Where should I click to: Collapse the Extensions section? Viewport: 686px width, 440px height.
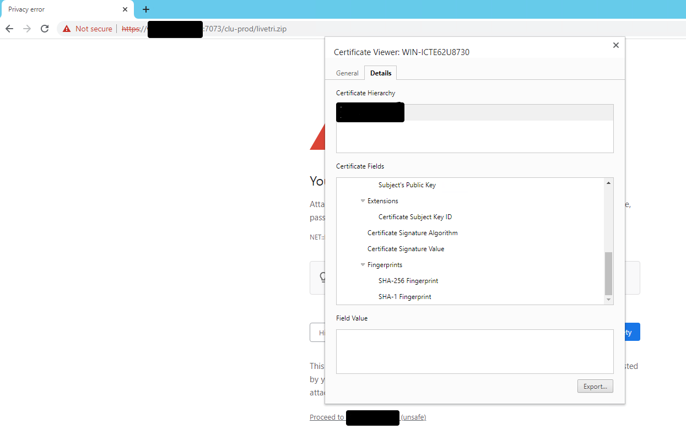tap(363, 200)
